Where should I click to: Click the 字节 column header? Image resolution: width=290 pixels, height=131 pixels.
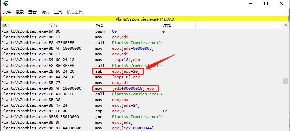click(x=71, y=26)
